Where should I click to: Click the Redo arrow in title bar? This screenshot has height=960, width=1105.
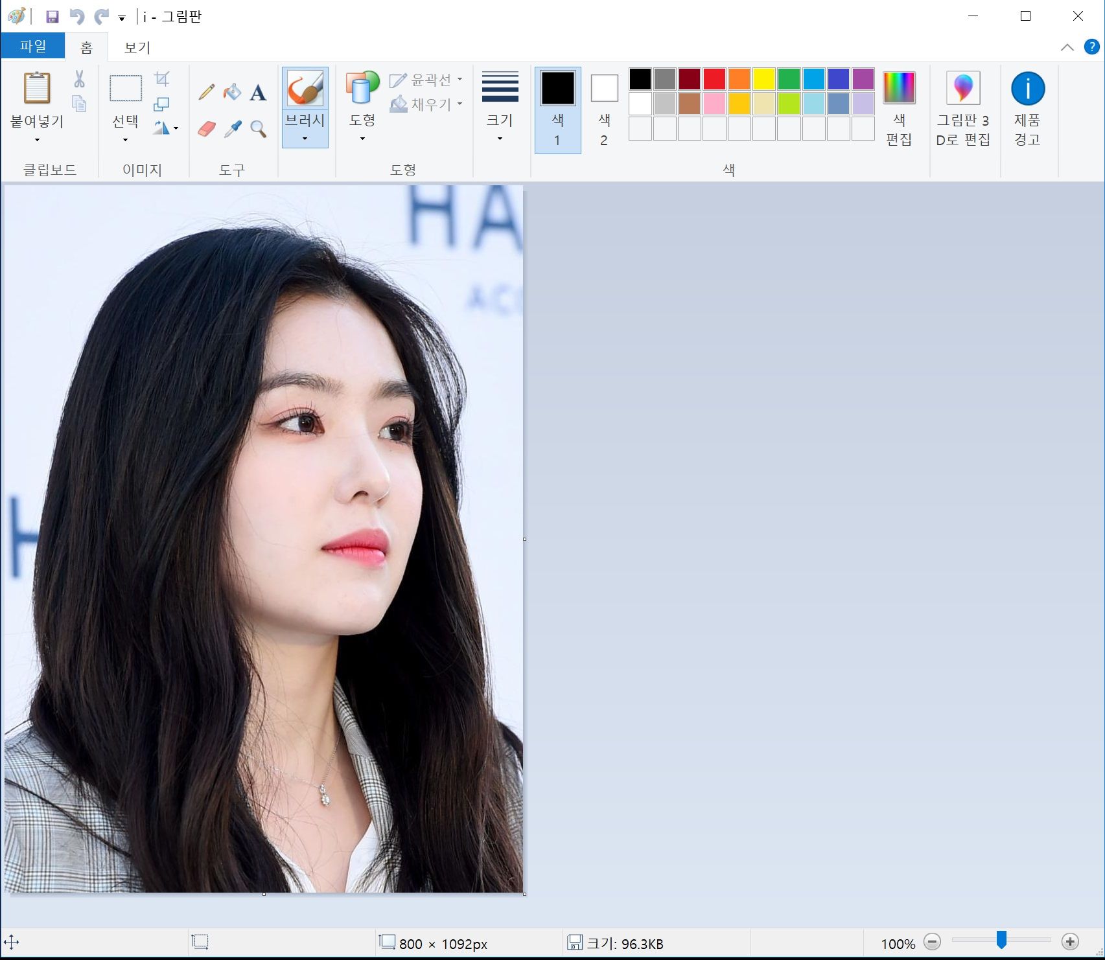point(101,16)
